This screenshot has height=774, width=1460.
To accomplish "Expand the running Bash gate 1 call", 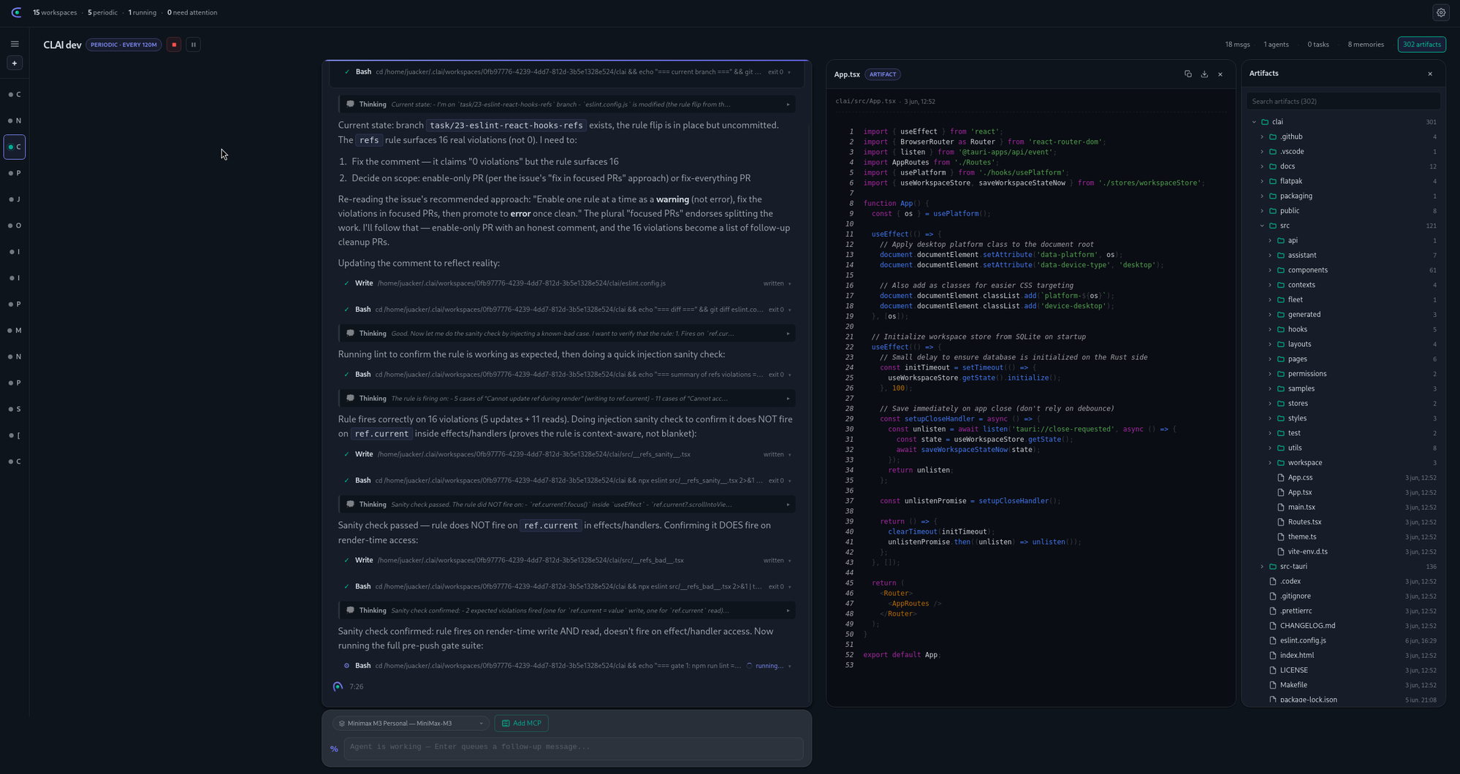I will click(x=566, y=666).
